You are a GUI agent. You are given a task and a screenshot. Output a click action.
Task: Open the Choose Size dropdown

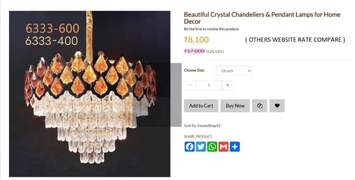coord(234,71)
